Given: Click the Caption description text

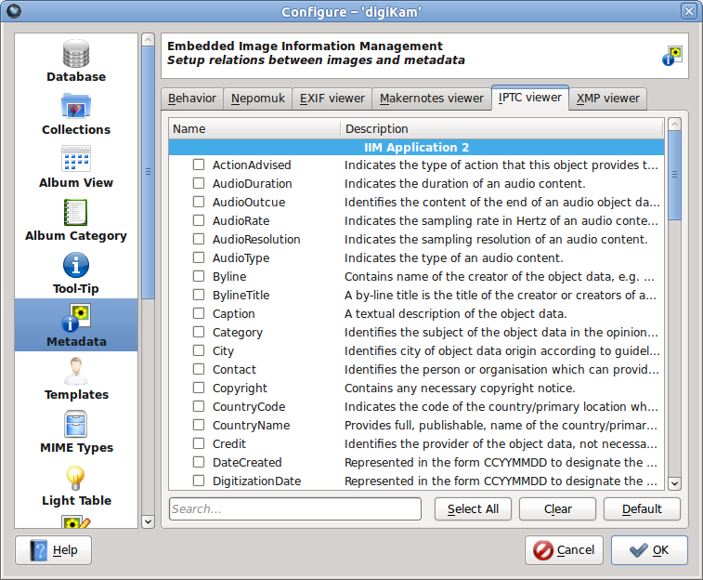Looking at the screenshot, I should 456,313.
